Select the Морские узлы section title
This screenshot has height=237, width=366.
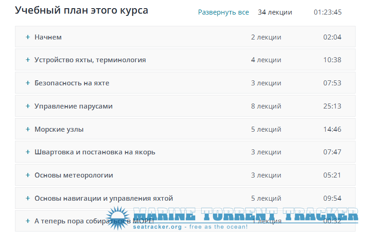click(59, 129)
